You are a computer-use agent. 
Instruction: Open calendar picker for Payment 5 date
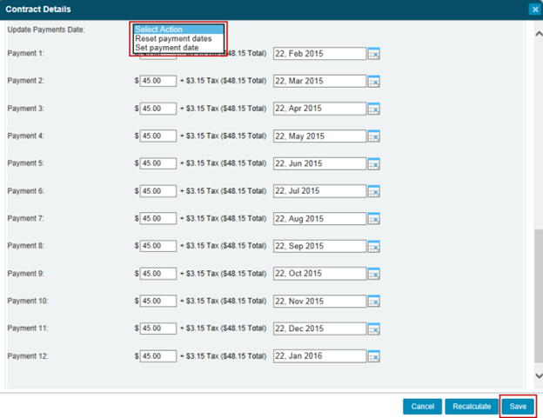(374, 163)
